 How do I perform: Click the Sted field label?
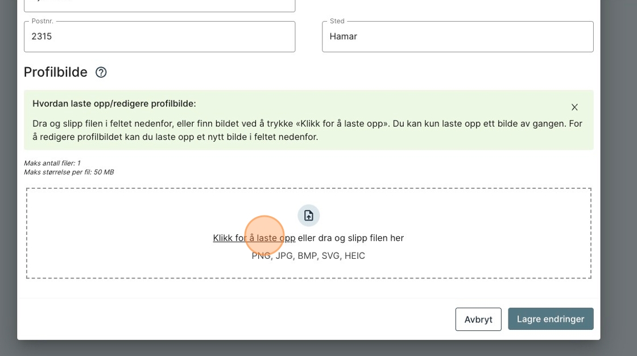point(337,21)
